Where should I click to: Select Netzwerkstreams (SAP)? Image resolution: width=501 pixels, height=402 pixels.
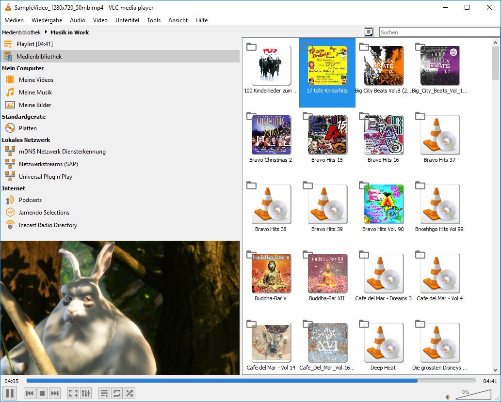[120, 164]
